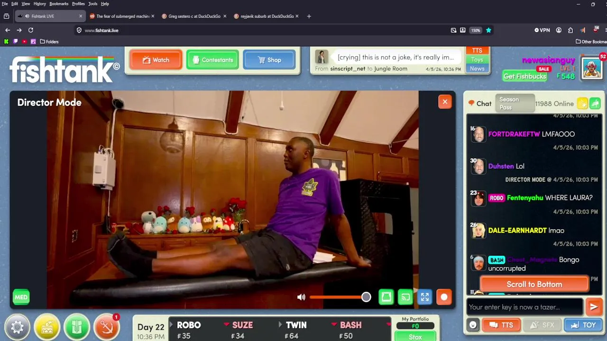Click the yellow star chat icon

click(582, 103)
